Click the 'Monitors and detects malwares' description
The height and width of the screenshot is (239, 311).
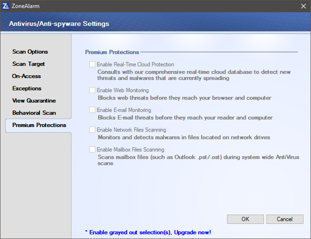coord(184,137)
